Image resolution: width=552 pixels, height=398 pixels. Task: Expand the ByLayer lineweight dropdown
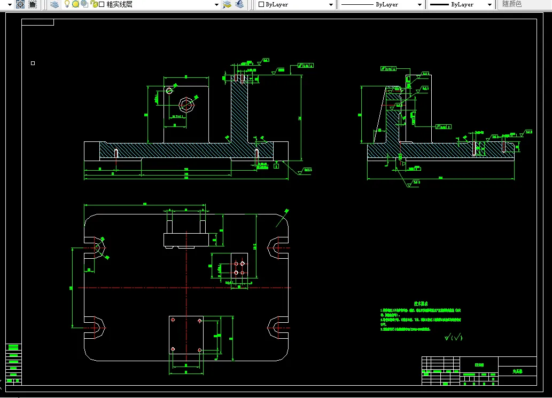point(489,5)
